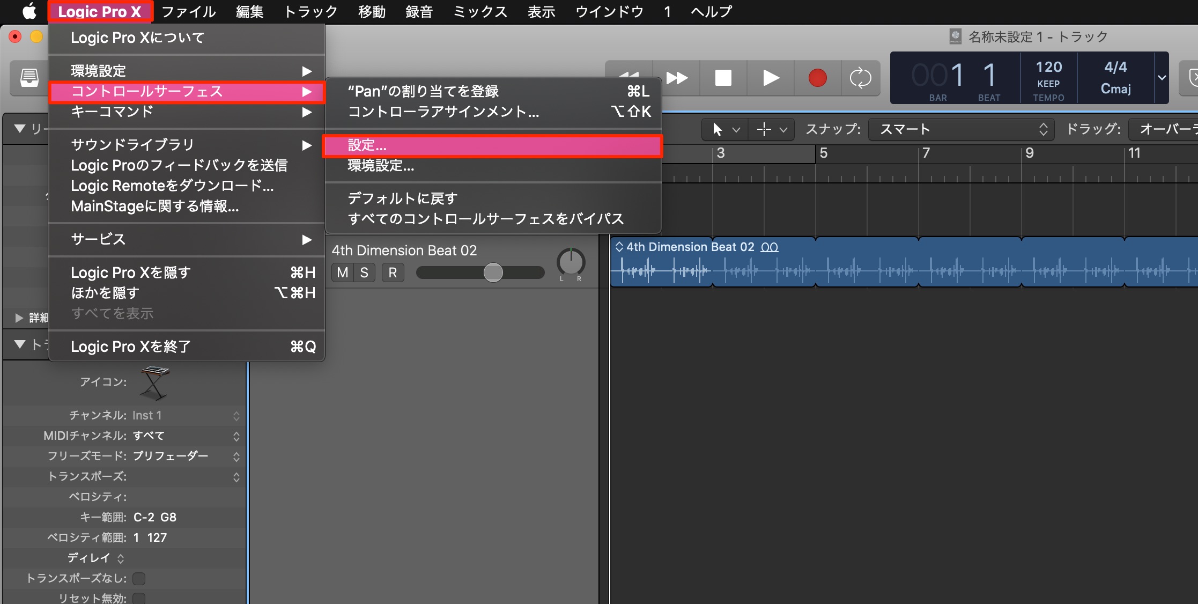
Task: Open the MIDIチャンネル popup
Action: tap(186, 436)
